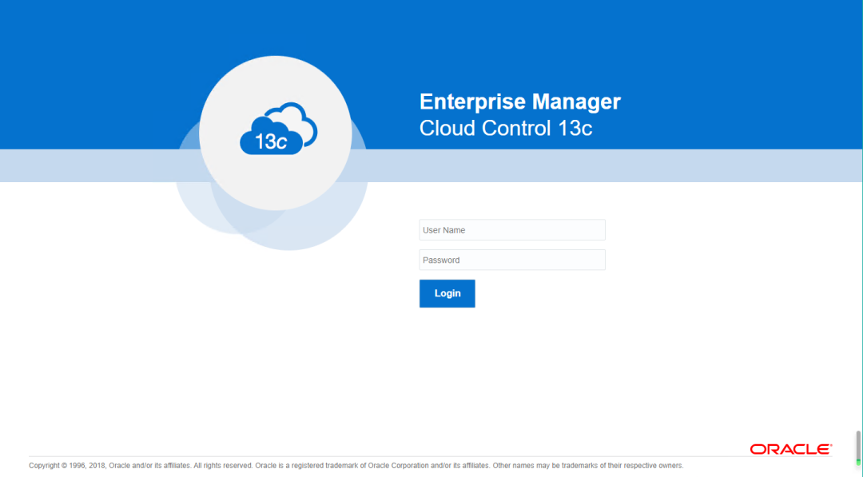The width and height of the screenshot is (863, 477).
Task: Focus the Password input field
Action: click(512, 260)
